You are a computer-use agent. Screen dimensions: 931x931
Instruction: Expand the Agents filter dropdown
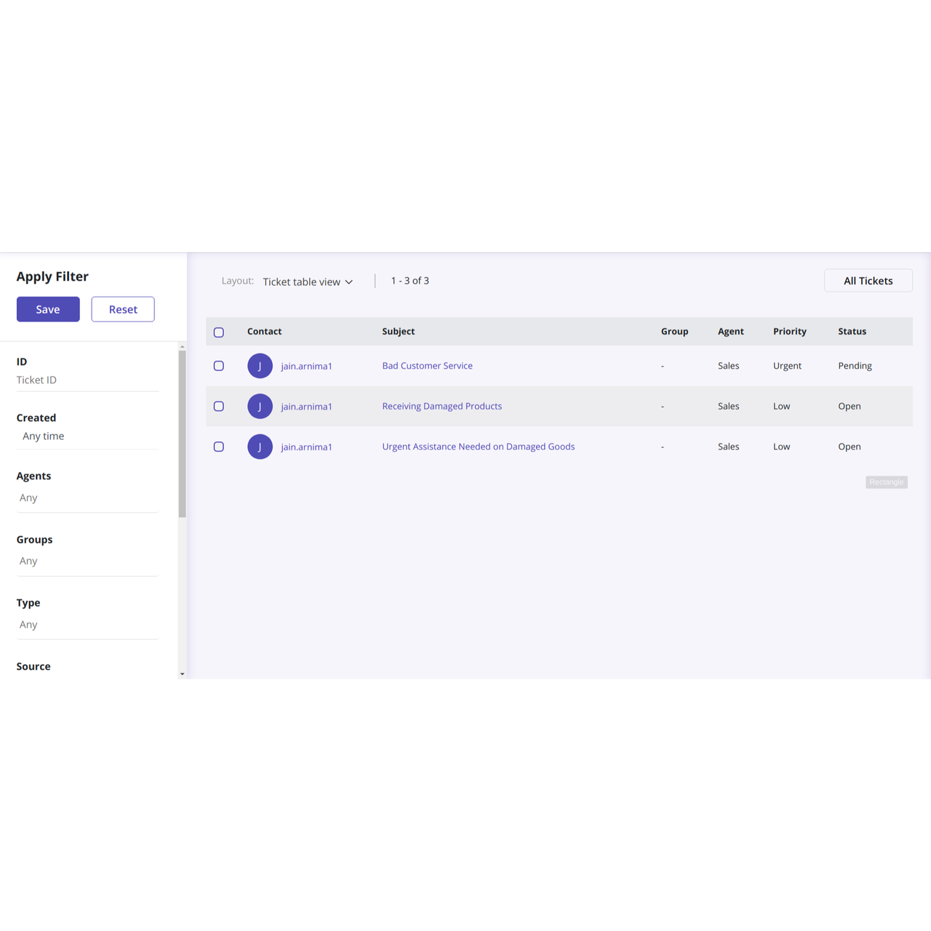(x=87, y=498)
